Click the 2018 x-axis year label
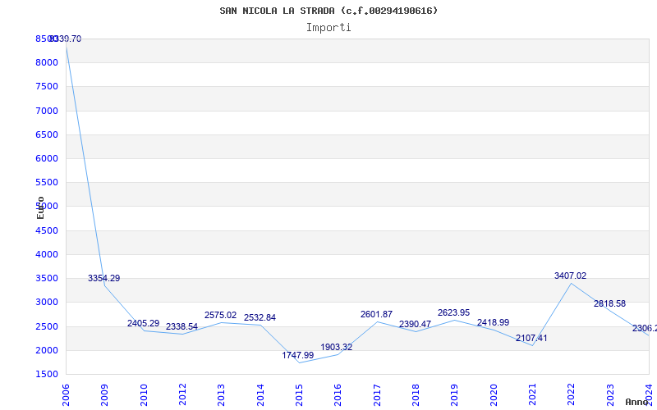The width and height of the screenshot is (657, 410). pos(416,395)
